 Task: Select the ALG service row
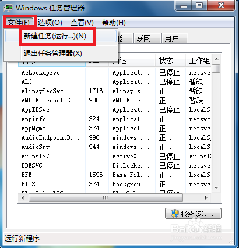pyautogui.click(x=115, y=82)
